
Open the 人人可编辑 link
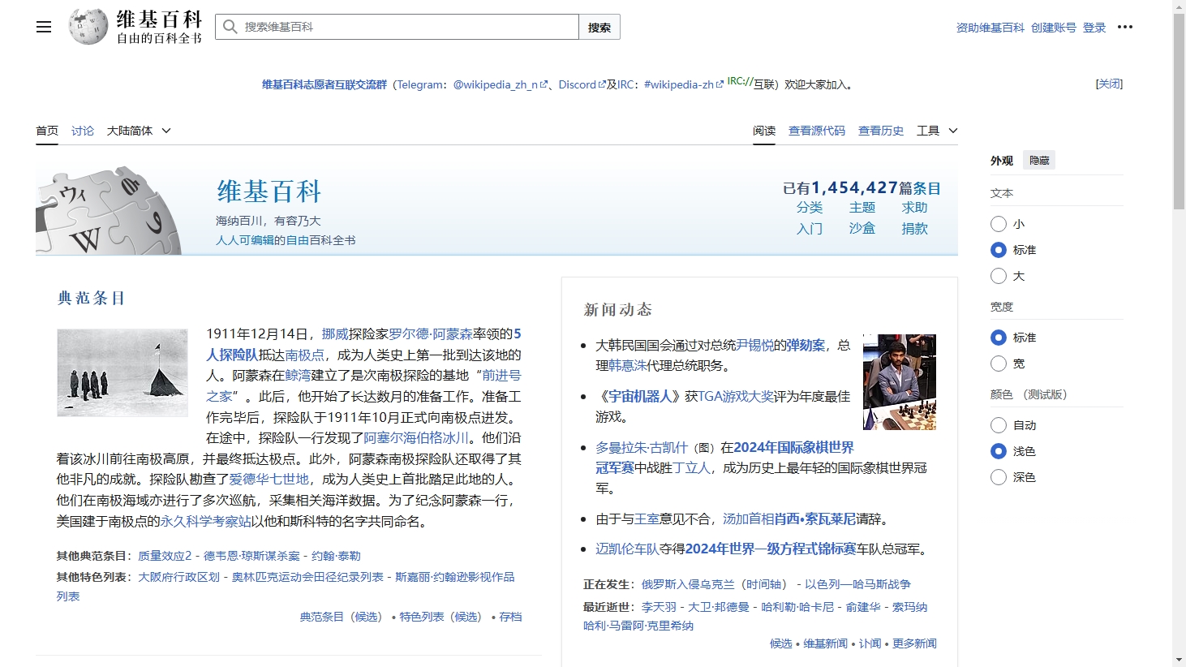[245, 240]
